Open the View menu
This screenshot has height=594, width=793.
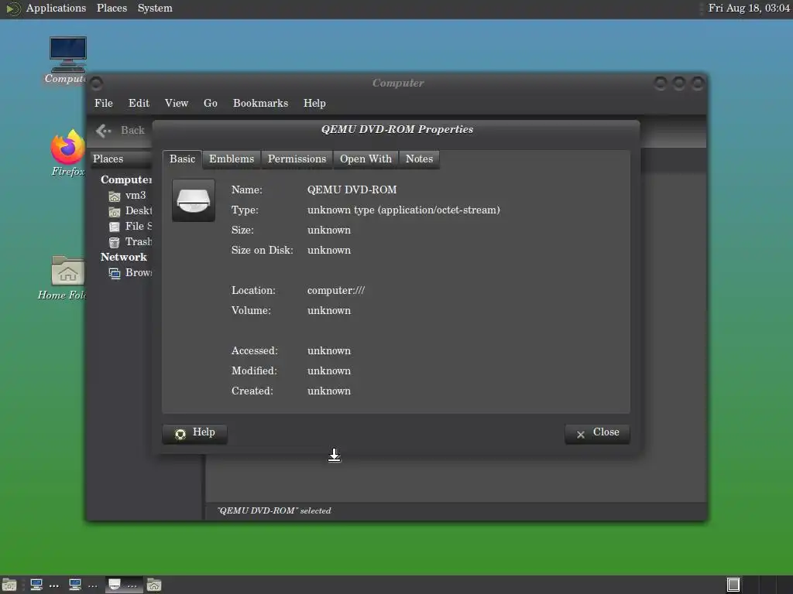(x=177, y=103)
